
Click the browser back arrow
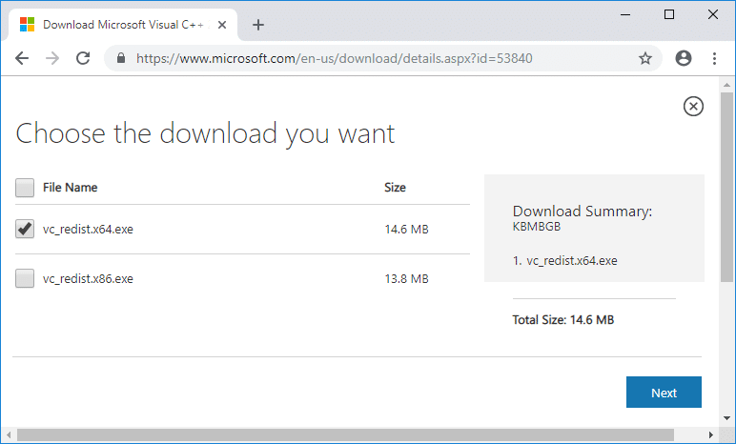pyautogui.click(x=22, y=58)
